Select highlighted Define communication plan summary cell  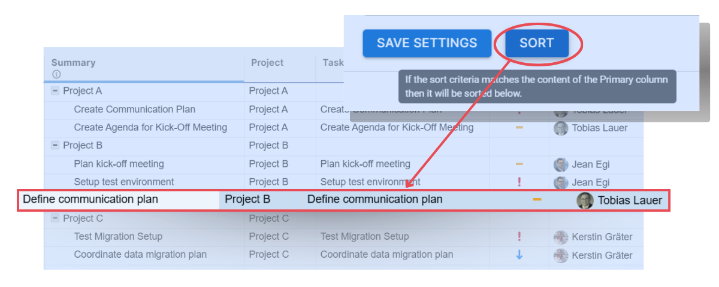click(x=90, y=200)
